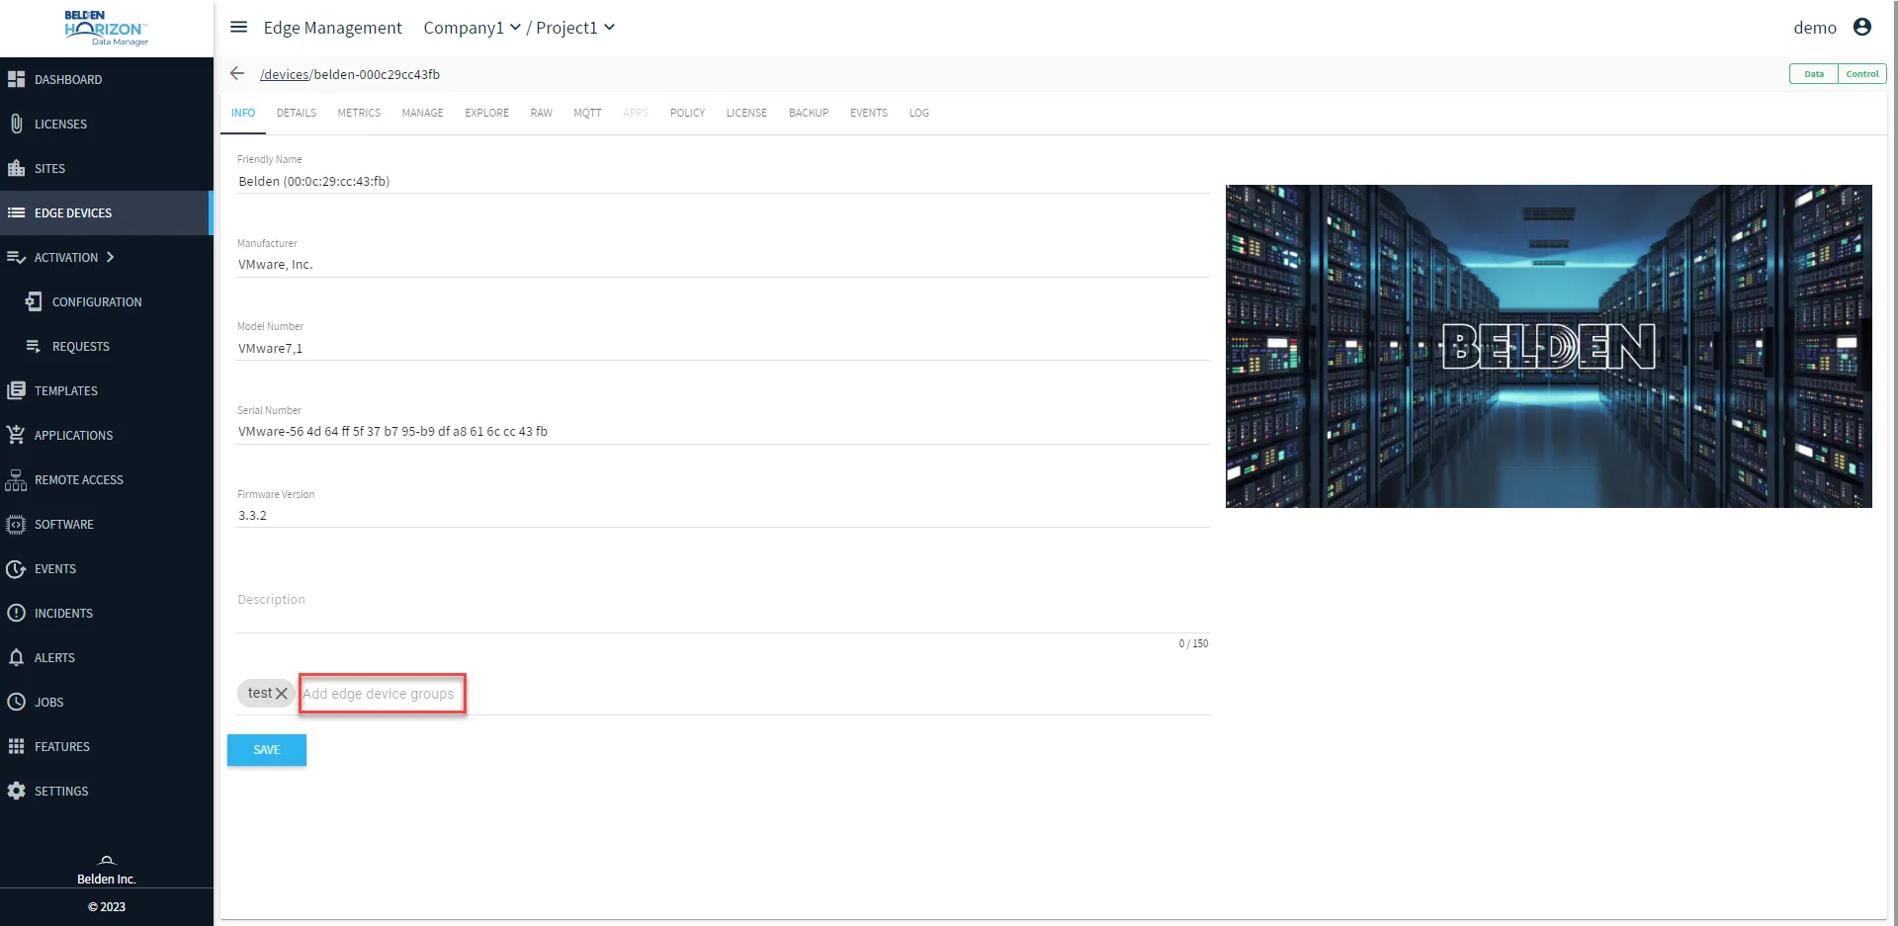
Task: Click the Belden server room image
Action: pyautogui.click(x=1548, y=346)
